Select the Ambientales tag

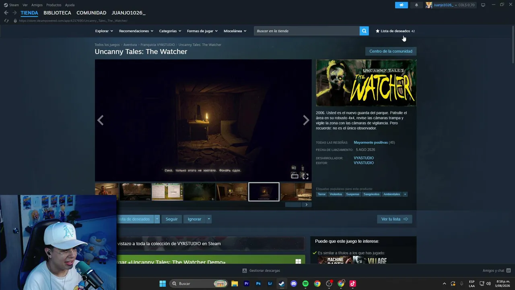391,194
